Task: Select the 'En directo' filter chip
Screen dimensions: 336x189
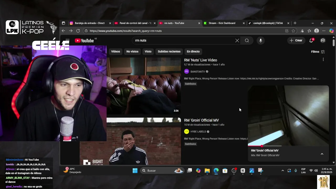Action: (193, 51)
